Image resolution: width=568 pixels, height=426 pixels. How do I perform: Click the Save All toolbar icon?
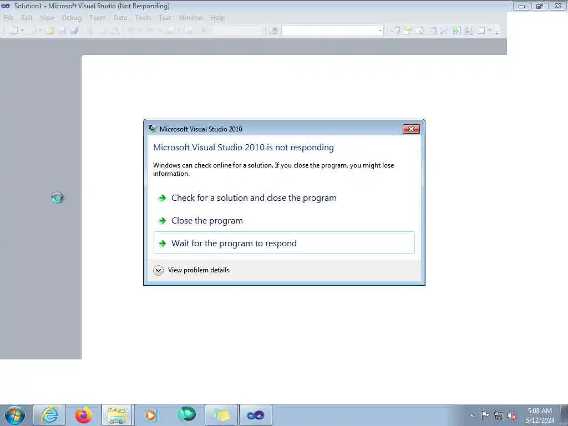point(74,31)
